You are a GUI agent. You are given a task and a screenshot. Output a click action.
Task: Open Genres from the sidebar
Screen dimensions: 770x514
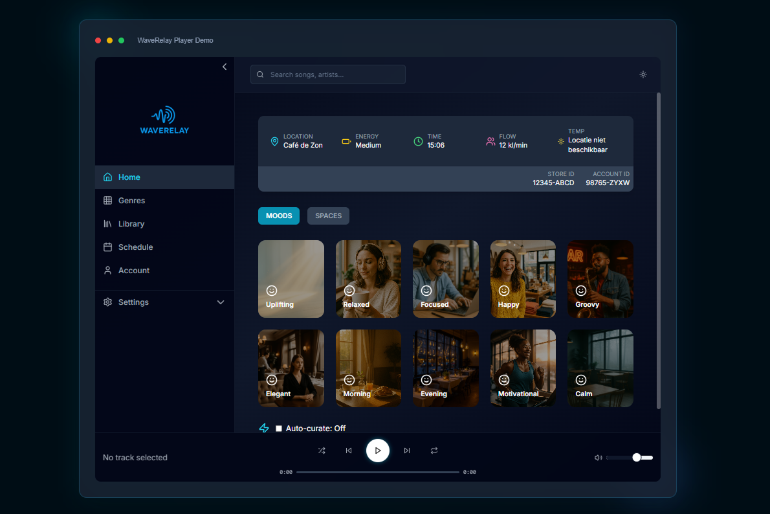coord(131,201)
